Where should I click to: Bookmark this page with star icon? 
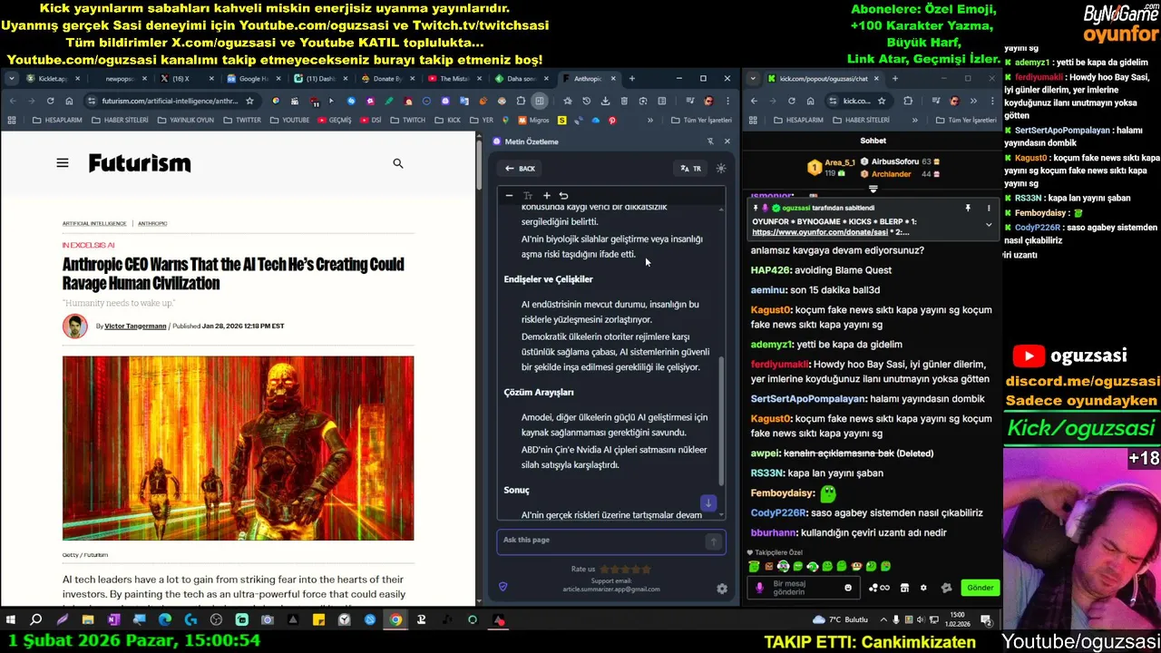249,101
